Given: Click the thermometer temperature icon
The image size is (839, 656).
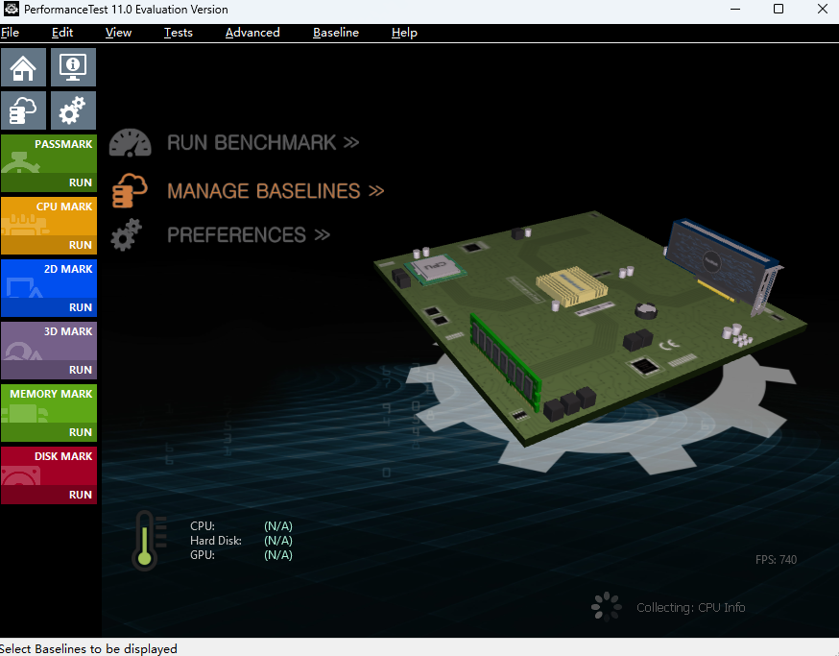Looking at the screenshot, I should click(x=148, y=541).
